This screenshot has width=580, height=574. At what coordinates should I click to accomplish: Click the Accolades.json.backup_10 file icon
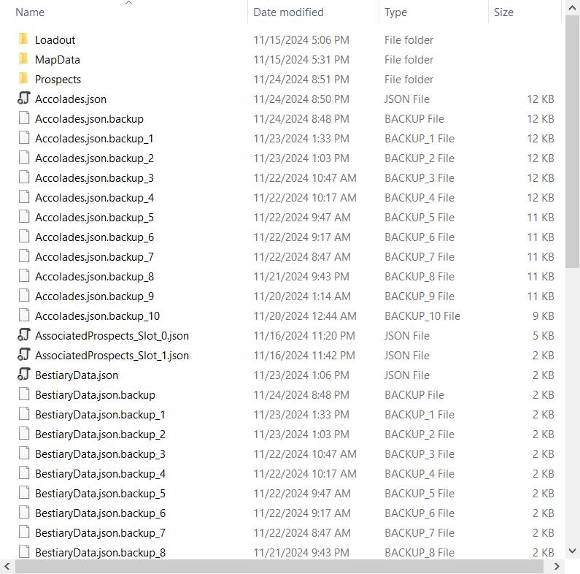24,315
